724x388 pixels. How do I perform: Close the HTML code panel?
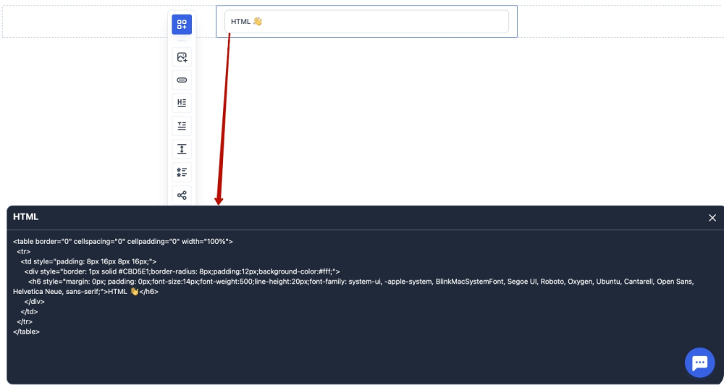tap(712, 218)
